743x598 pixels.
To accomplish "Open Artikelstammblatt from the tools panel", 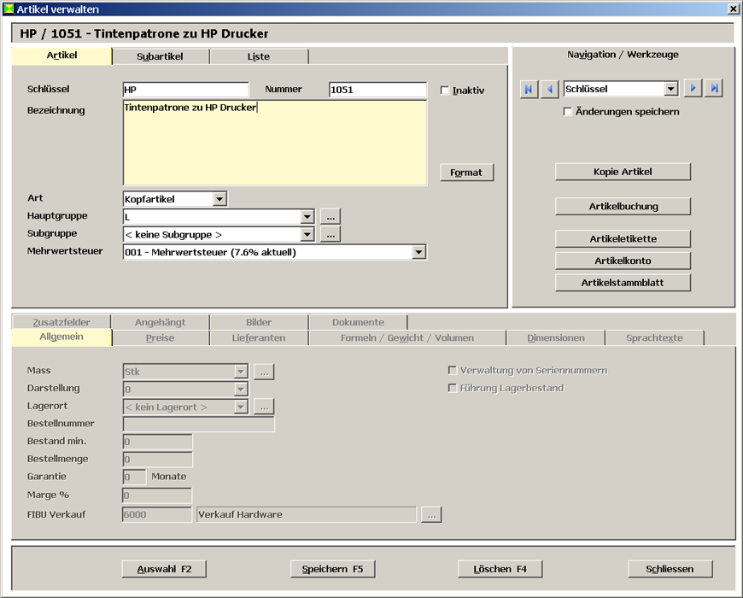I will (623, 283).
